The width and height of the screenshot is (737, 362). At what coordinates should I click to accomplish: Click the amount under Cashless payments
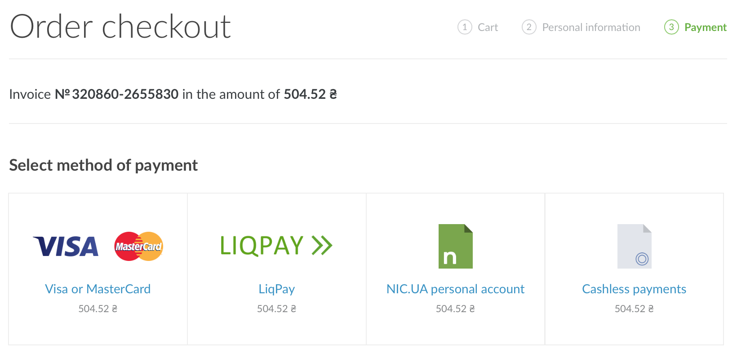(634, 309)
